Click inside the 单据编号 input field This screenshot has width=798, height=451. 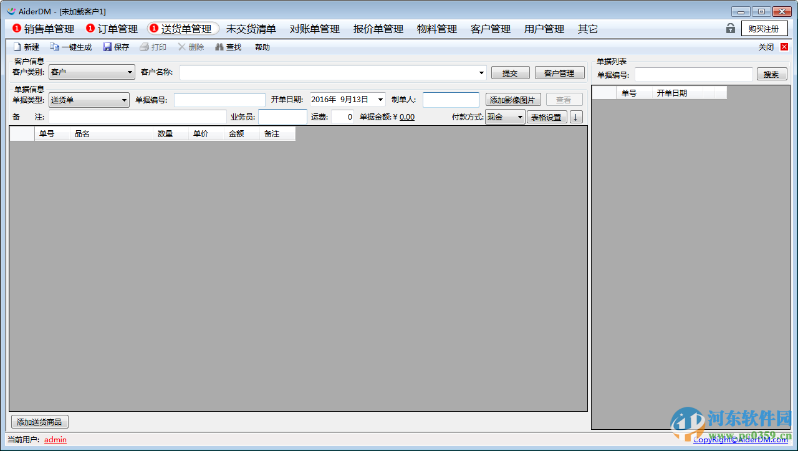pos(219,99)
